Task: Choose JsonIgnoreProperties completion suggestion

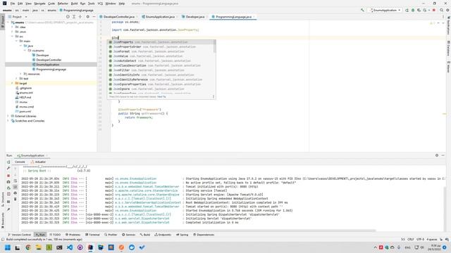Action: click(161, 84)
